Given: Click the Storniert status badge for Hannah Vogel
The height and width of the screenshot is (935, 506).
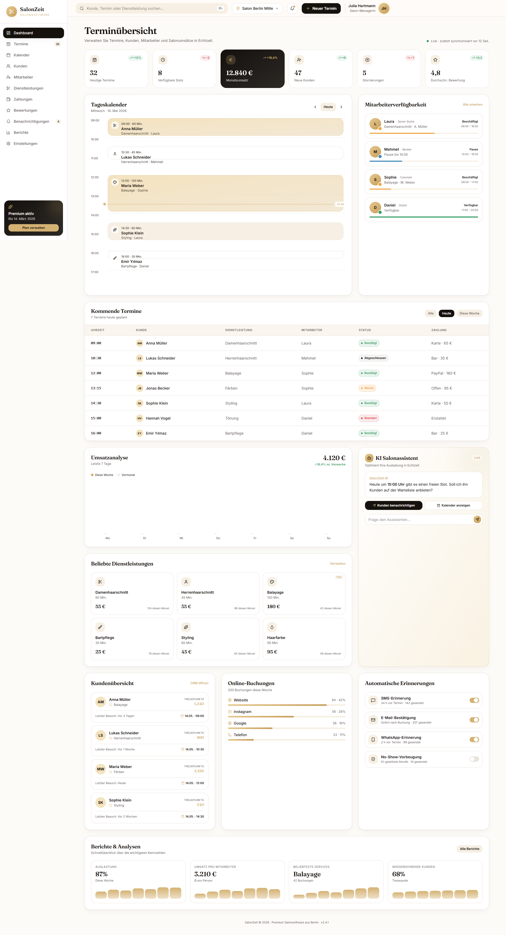Looking at the screenshot, I should tap(368, 418).
